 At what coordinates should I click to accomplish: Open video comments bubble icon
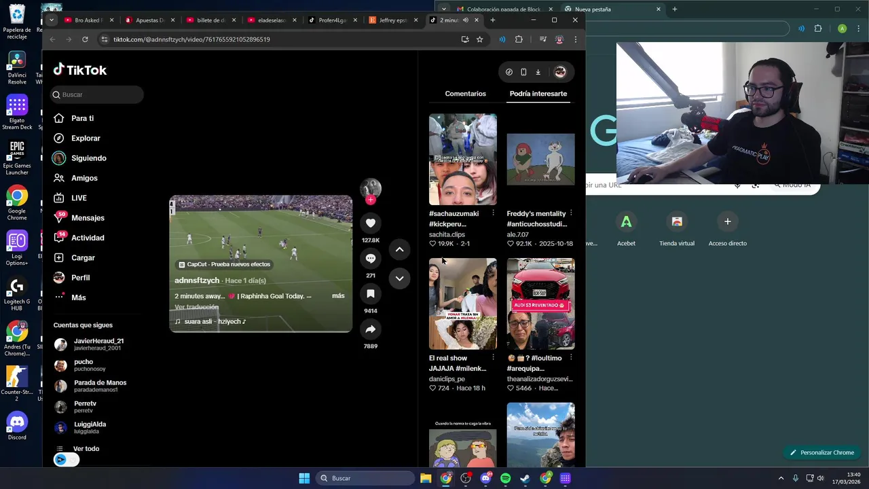click(x=371, y=258)
